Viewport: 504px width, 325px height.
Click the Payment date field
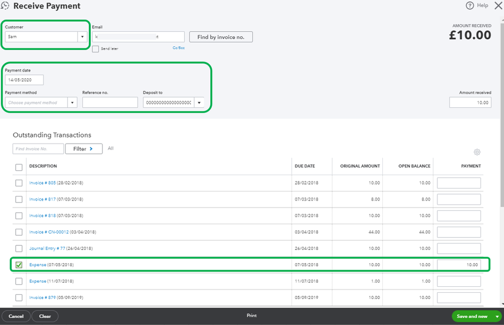click(24, 80)
